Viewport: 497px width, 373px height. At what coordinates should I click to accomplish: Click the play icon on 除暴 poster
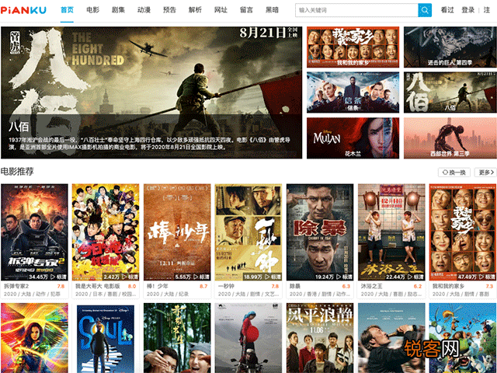tap(339, 277)
